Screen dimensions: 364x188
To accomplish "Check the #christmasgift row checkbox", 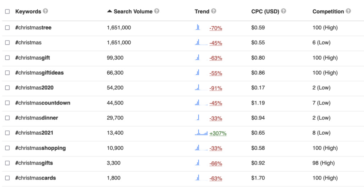I will [7, 58].
